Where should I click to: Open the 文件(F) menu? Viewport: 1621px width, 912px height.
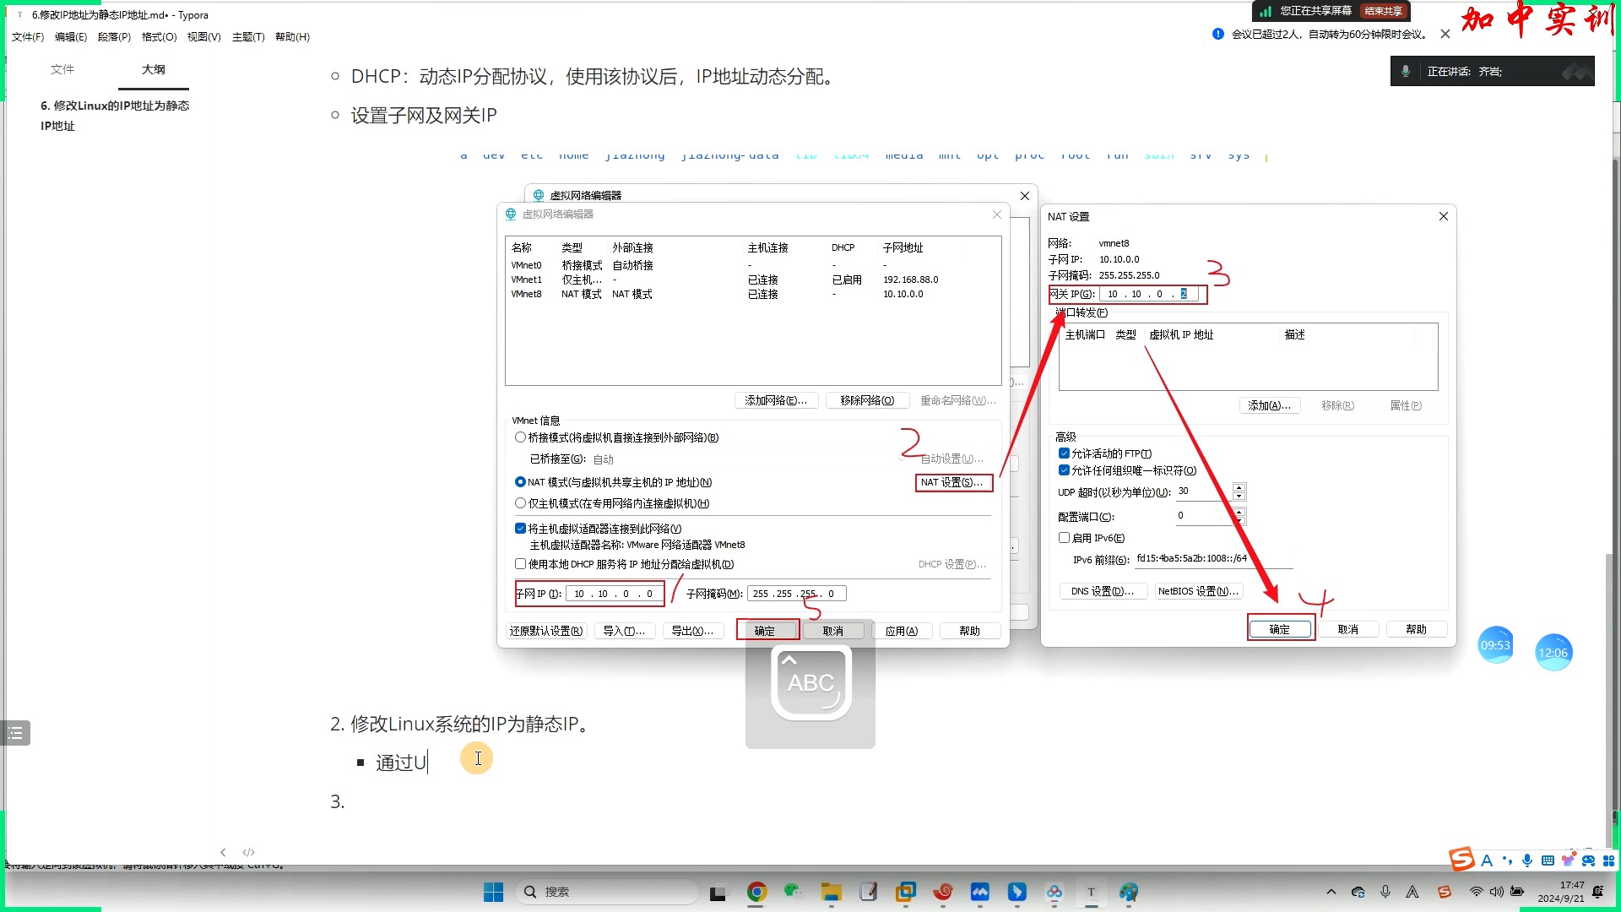tap(28, 37)
